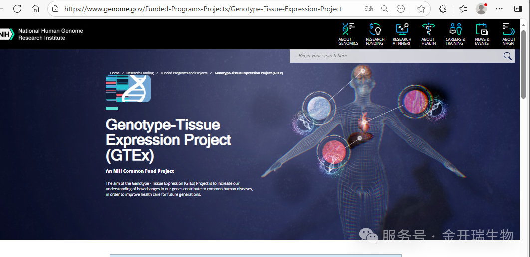
Task: Reload the page with the refresh icon
Action: (x=17, y=9)
